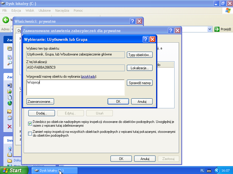Open help in Wybieranie: Użytkownik lub Grupa dialog
233x174 pixels.
click(x=146, y=39)
